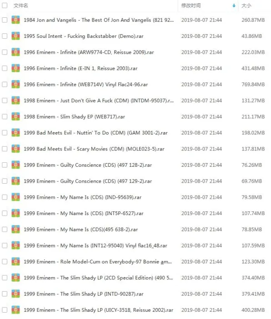Select checkbox for Nuttin' To Do file

5,133
